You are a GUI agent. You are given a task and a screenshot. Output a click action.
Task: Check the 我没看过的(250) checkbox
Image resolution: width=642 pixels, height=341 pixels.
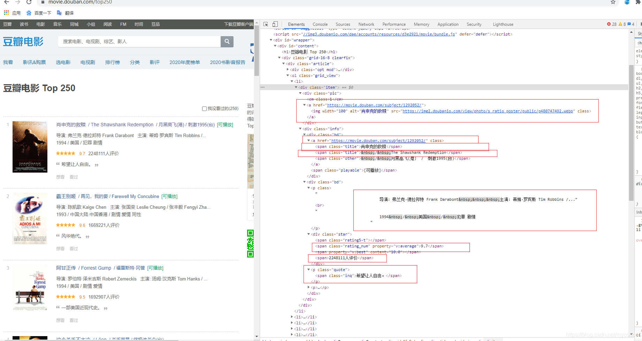click(204, 109)
